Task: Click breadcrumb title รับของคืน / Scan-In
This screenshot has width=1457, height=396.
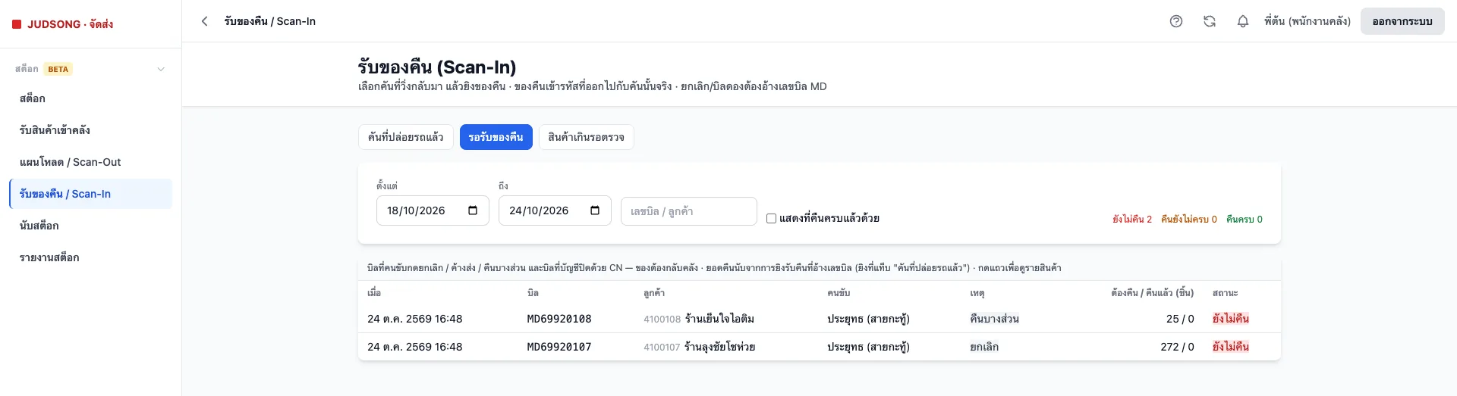Action: pyautogui.click(x=270, y=21)
